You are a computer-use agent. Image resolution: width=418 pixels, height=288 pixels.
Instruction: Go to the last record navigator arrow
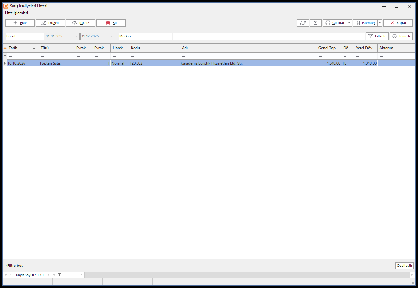(54, 275)
